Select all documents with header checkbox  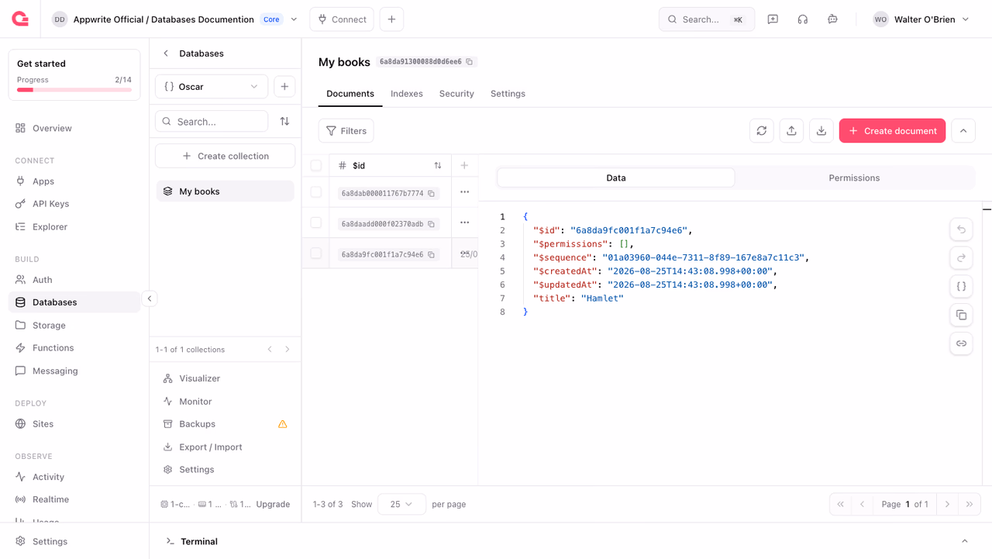(x=316, y=165)
